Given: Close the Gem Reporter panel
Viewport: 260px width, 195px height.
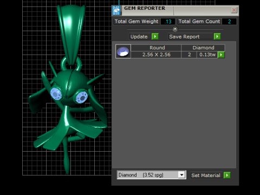Looking at the screenshot, I should click(234, 10).
